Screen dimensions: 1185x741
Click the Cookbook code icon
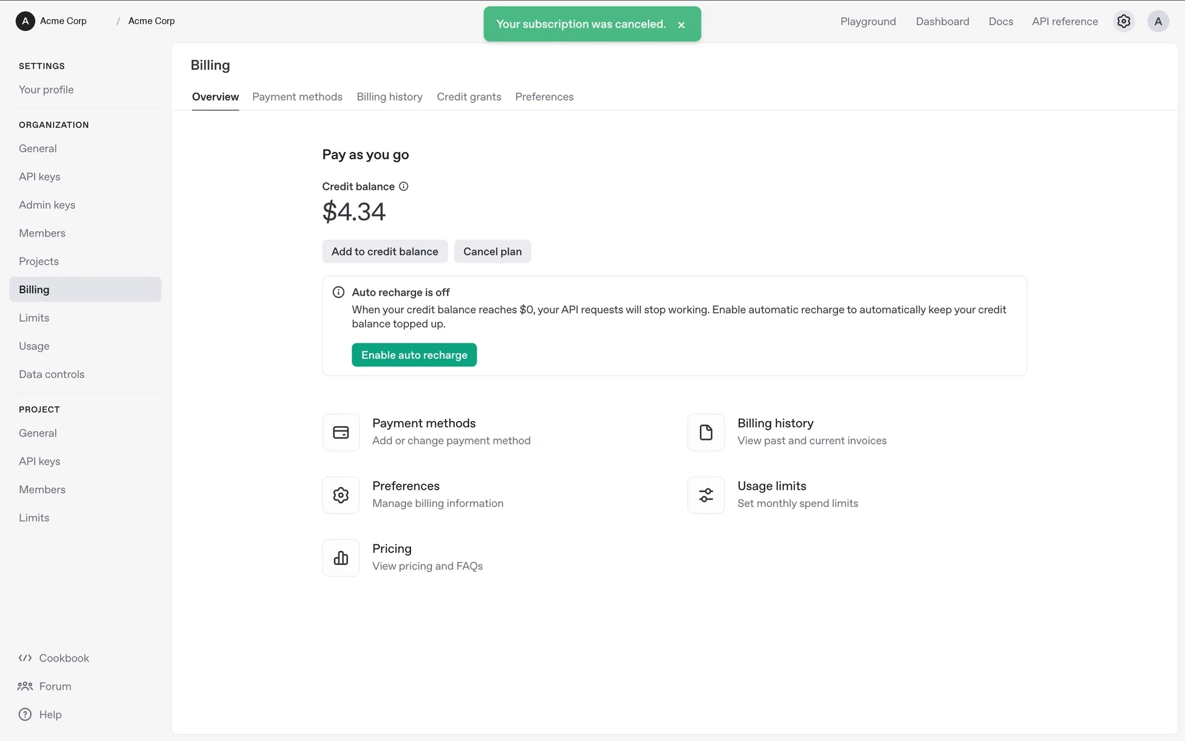tap(25, 658)
